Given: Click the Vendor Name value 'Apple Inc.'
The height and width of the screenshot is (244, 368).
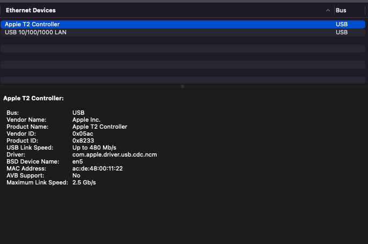Looking at the screenshot, I should [86, 120].
